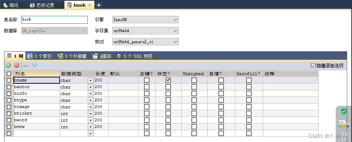The image size is (352, 142).
Task: Open the 核对 utf8mb4_general_ci dropdown
Action: pyautogui.click(x=145, y=42)
